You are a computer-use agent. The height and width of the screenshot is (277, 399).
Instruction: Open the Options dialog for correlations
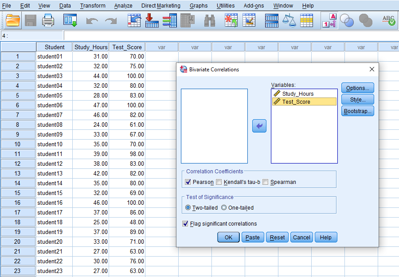point(357,87)
